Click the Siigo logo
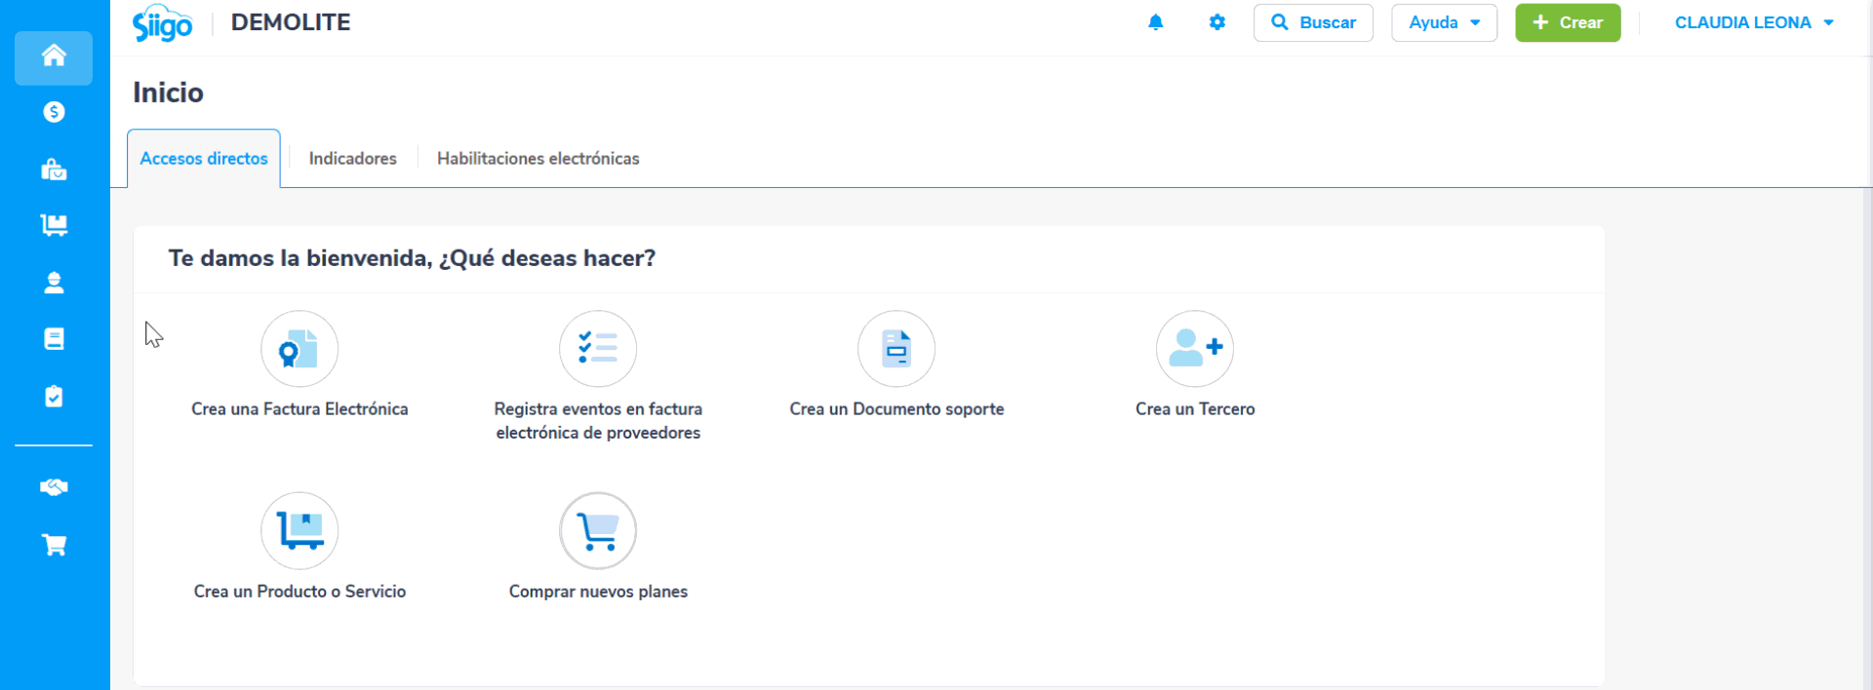This screenshot has width=1873, height=690. tap(163, 23)
